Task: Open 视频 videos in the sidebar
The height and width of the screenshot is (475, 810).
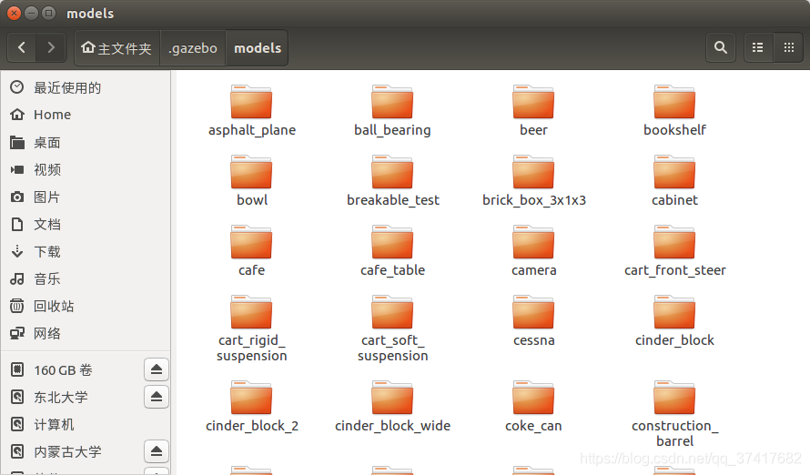Action: pyautogui.click(x=86, y=169)
